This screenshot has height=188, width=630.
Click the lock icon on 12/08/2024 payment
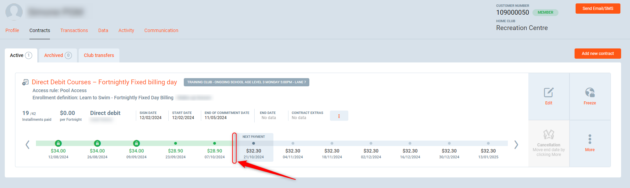pyautogui.click(x=58, y=143)
